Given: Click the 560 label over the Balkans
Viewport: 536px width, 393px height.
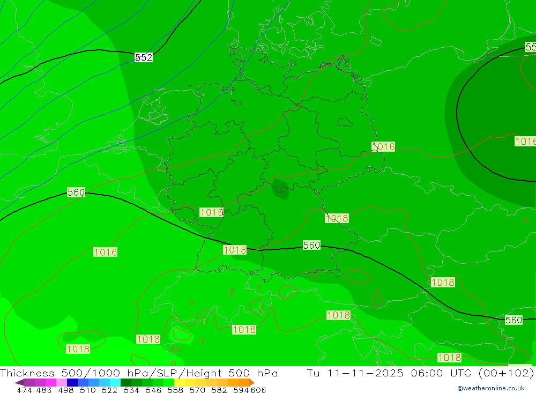Looking at the screenshot, I should click(513, 320).
